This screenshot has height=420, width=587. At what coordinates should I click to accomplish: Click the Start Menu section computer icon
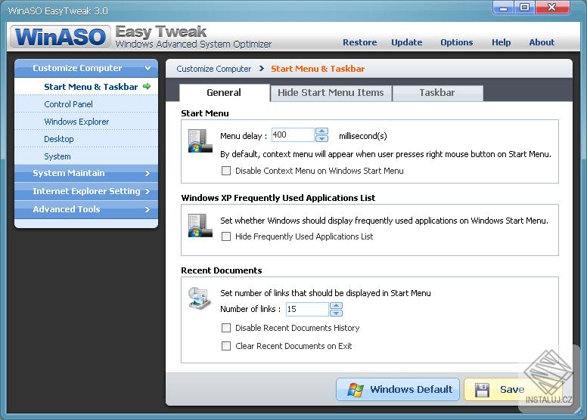click(200, 141)
